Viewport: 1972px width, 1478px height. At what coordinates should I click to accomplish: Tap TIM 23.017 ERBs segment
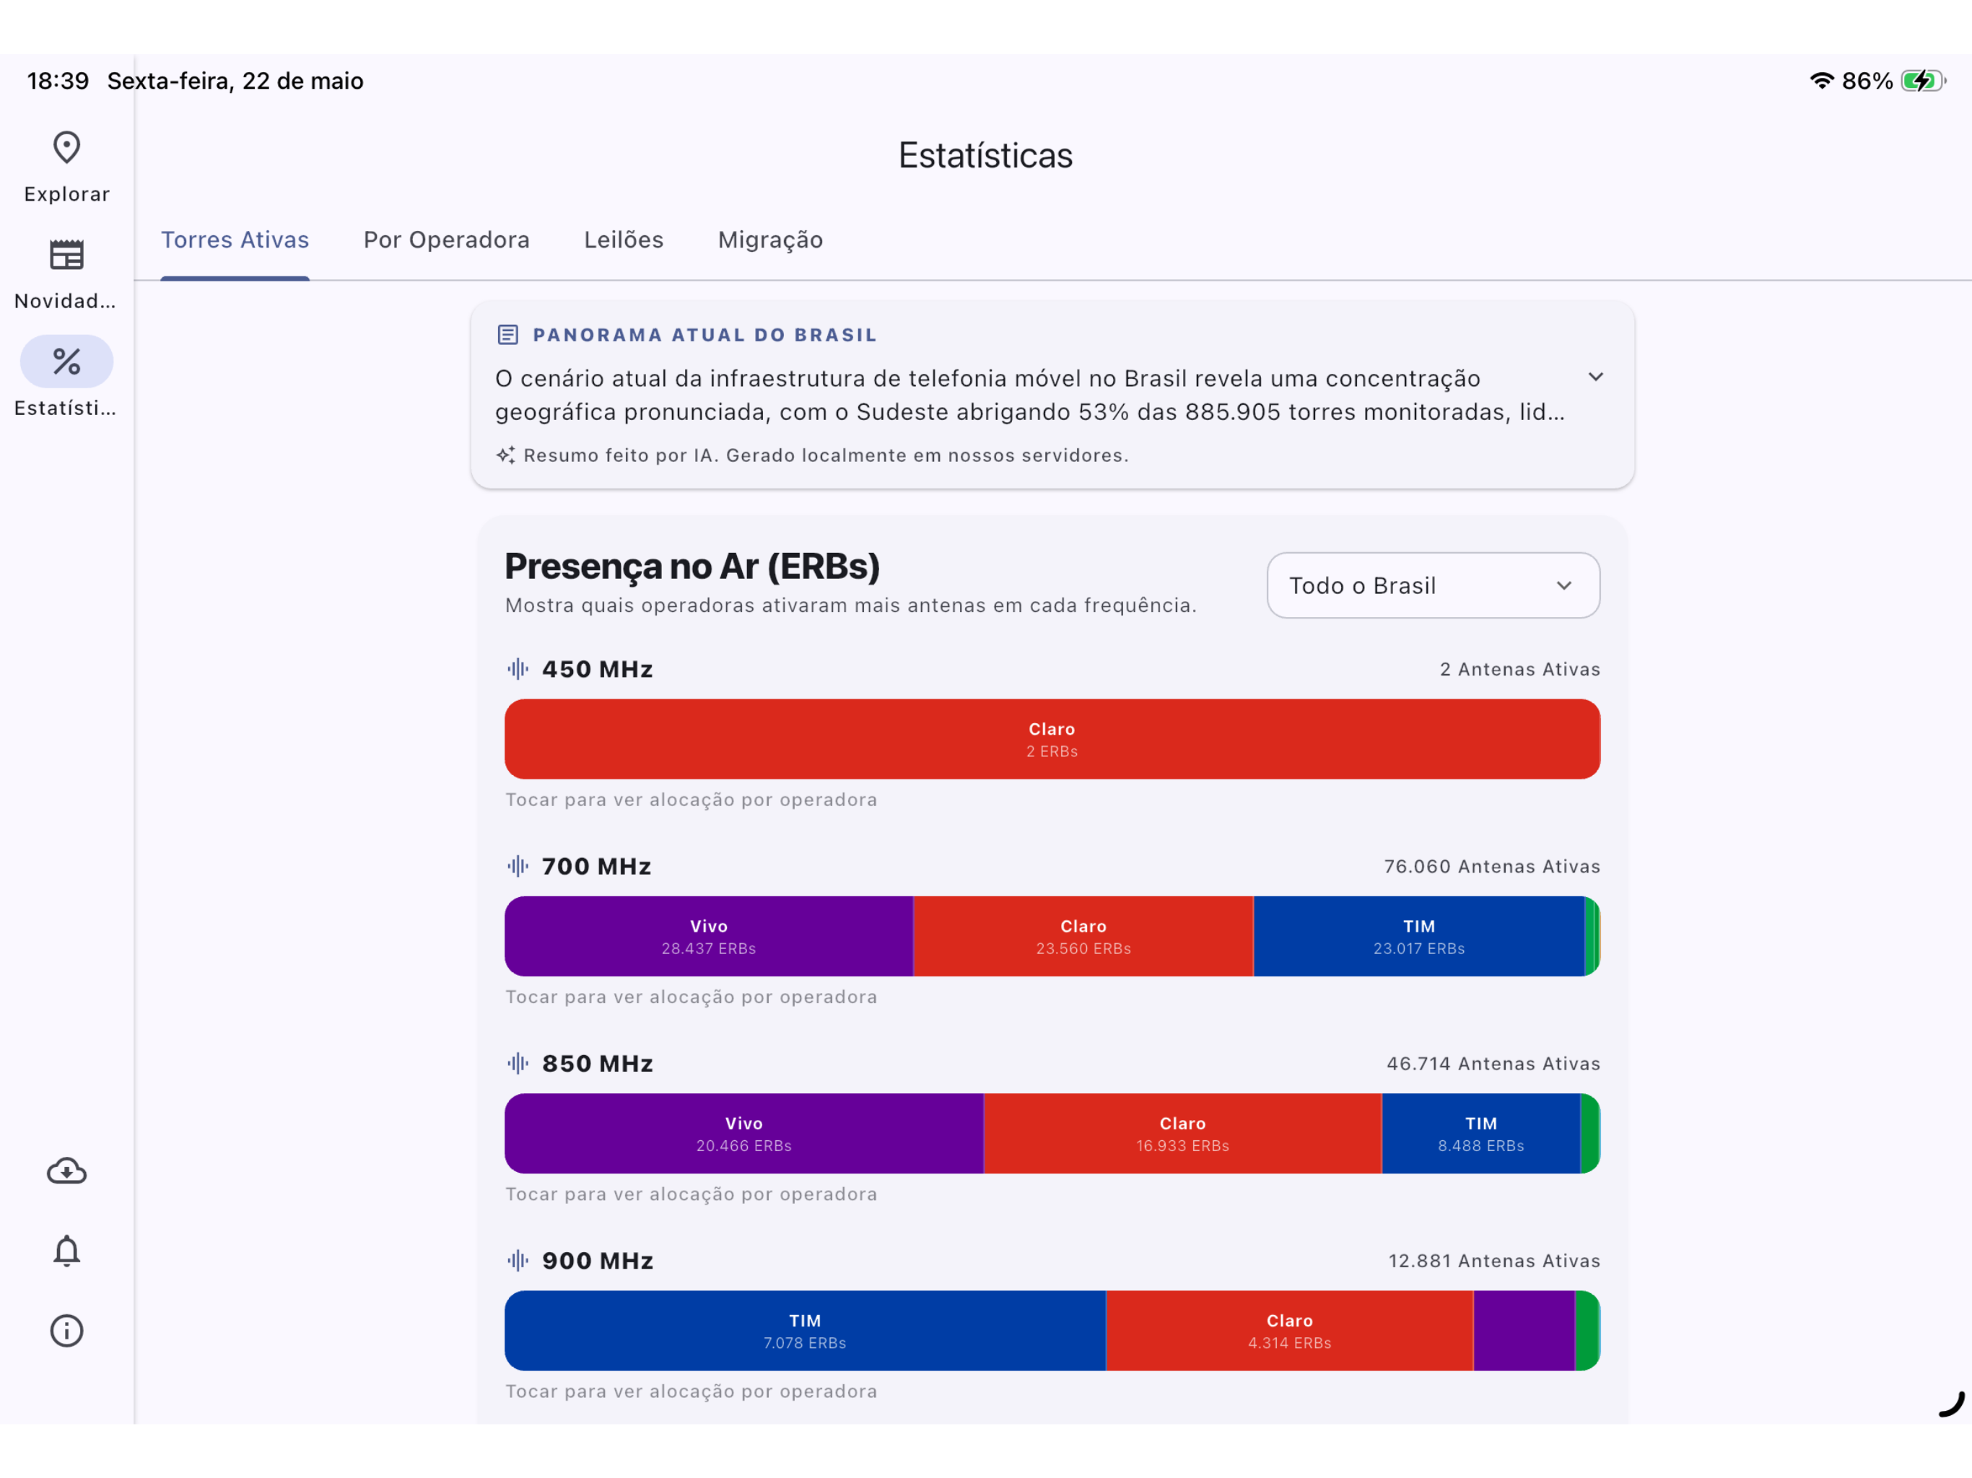[x=1418, y=936]
